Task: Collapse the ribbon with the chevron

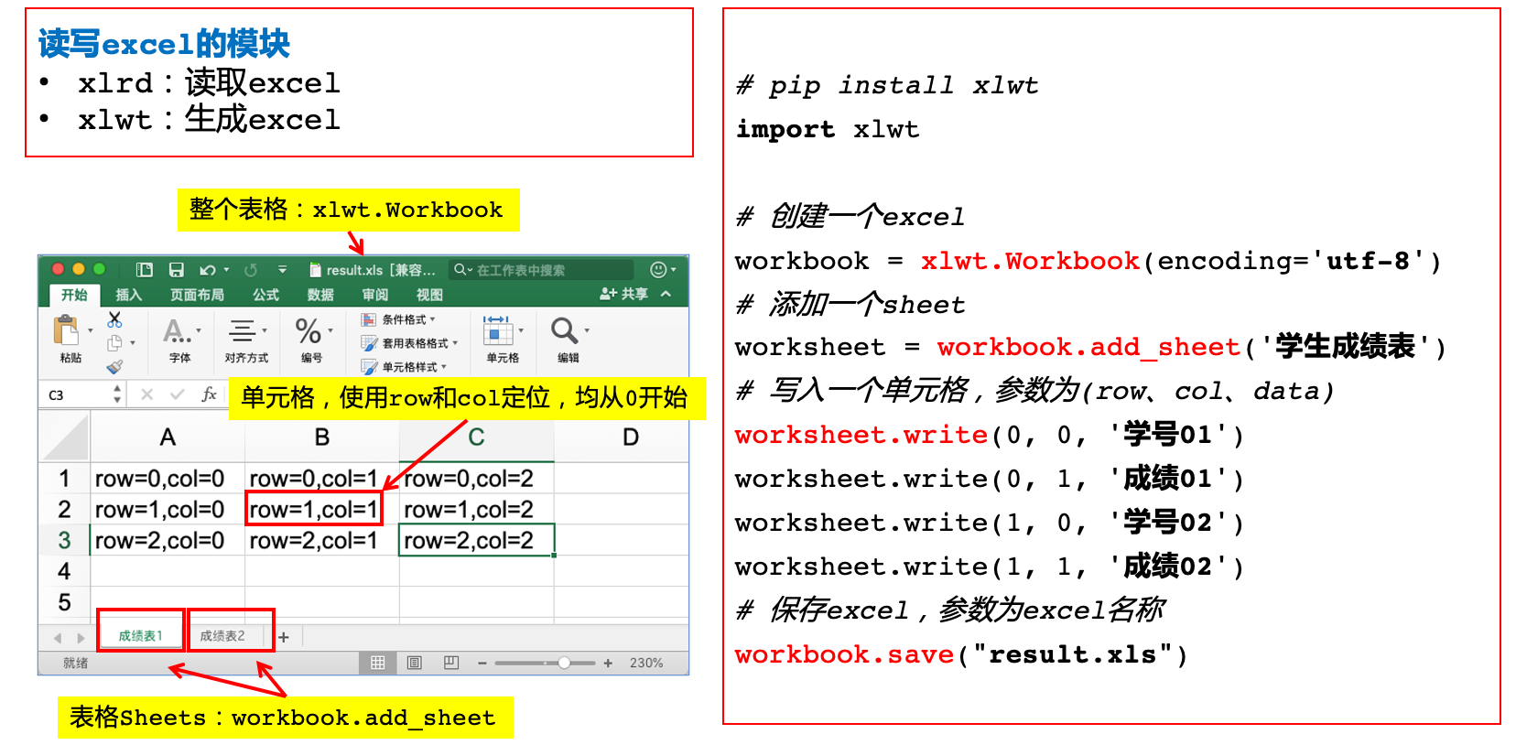Action: pos(666,294)
